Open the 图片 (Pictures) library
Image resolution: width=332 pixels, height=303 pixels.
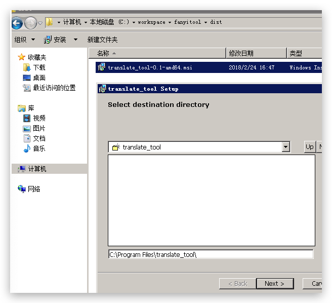[39, 128]
